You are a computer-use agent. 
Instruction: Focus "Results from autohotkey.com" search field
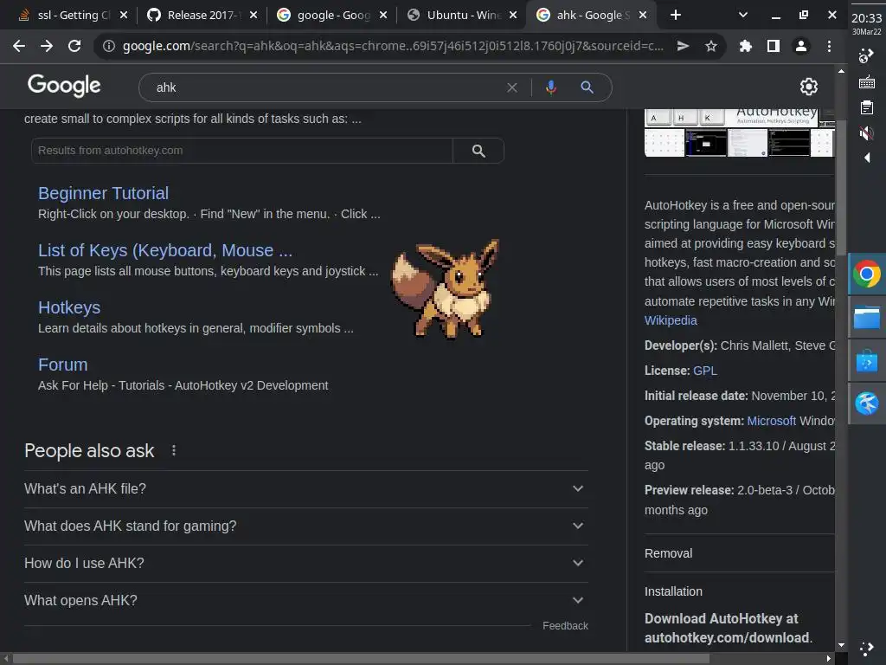[x=242, y=151]
